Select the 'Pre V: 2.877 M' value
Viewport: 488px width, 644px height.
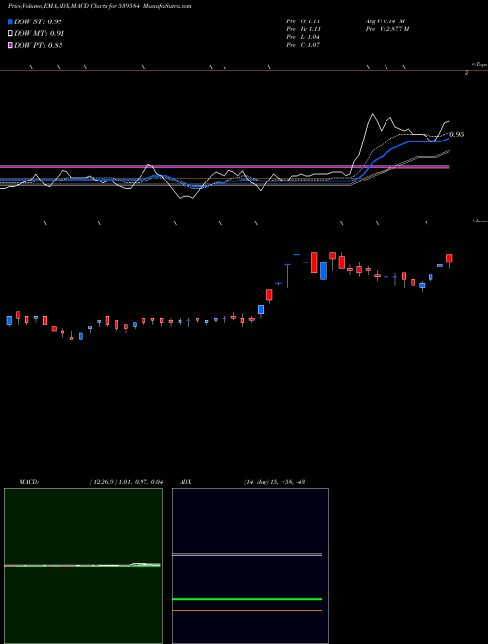(387, 29)
